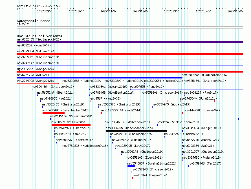This screenshot has width=251, height=189.
Task: Open esv1442983 (Levy2007) variant
Action: click(x=202, y=110)
